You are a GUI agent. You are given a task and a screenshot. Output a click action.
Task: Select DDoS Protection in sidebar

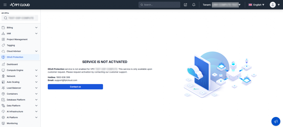click(x=15, y=57)
